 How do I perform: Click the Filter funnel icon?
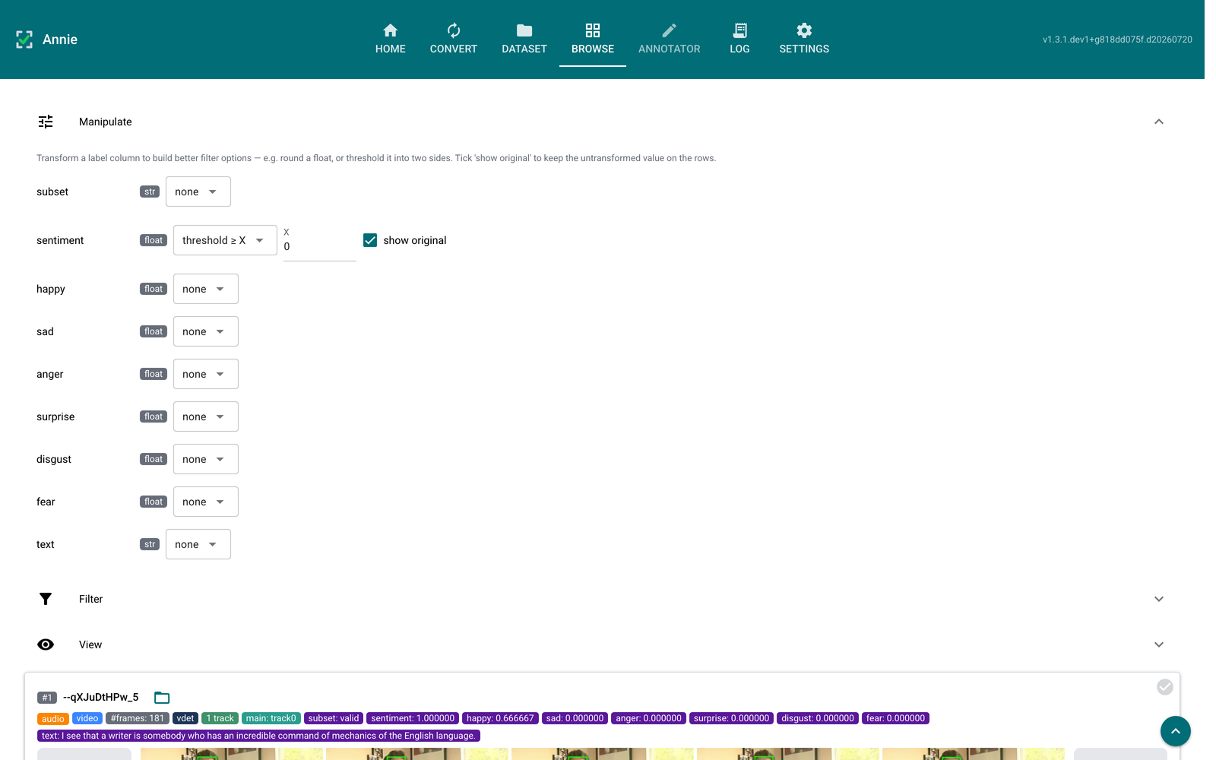pyautogui.click(x=46, y=599)
